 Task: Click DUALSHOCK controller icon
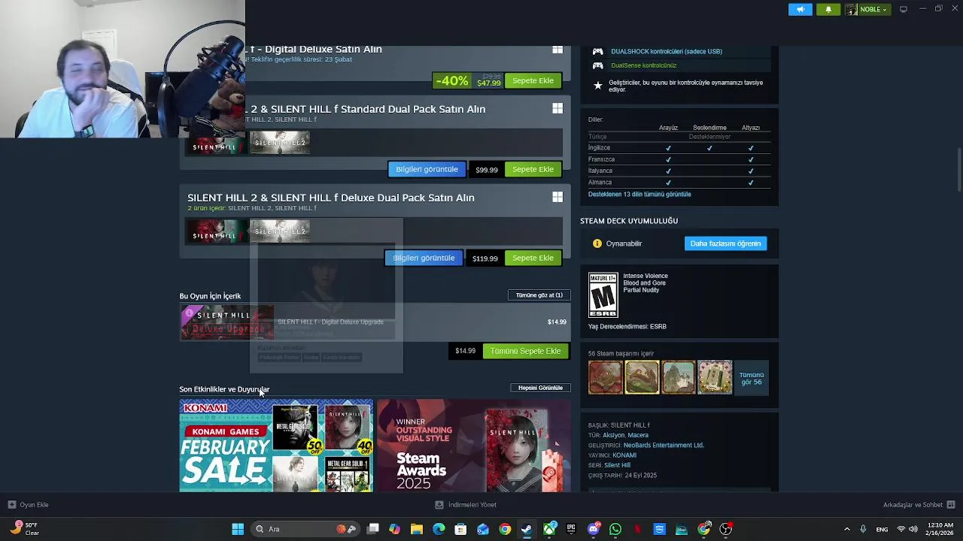point(597,51)
